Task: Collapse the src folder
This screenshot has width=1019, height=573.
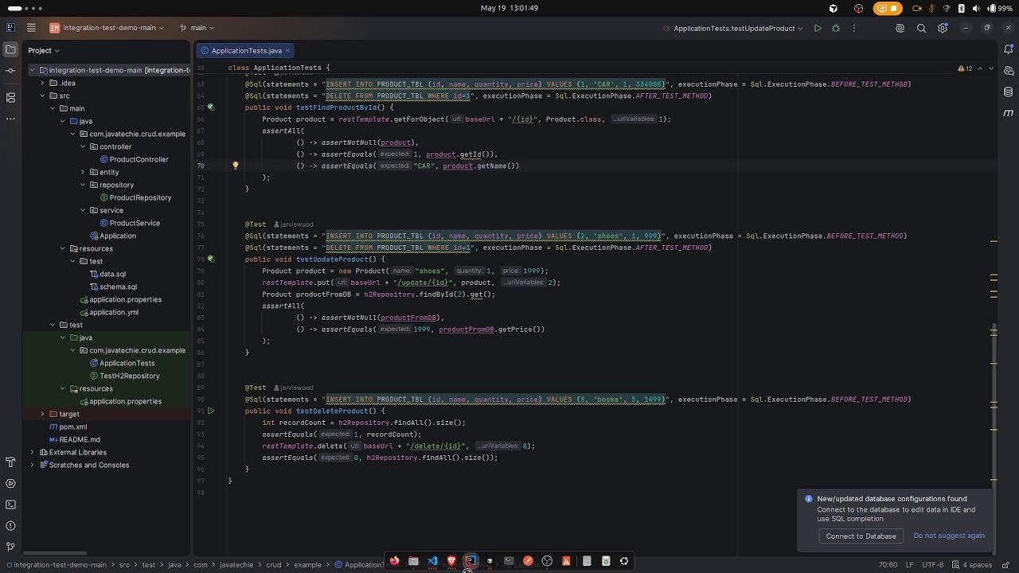Action: (42, 95)
